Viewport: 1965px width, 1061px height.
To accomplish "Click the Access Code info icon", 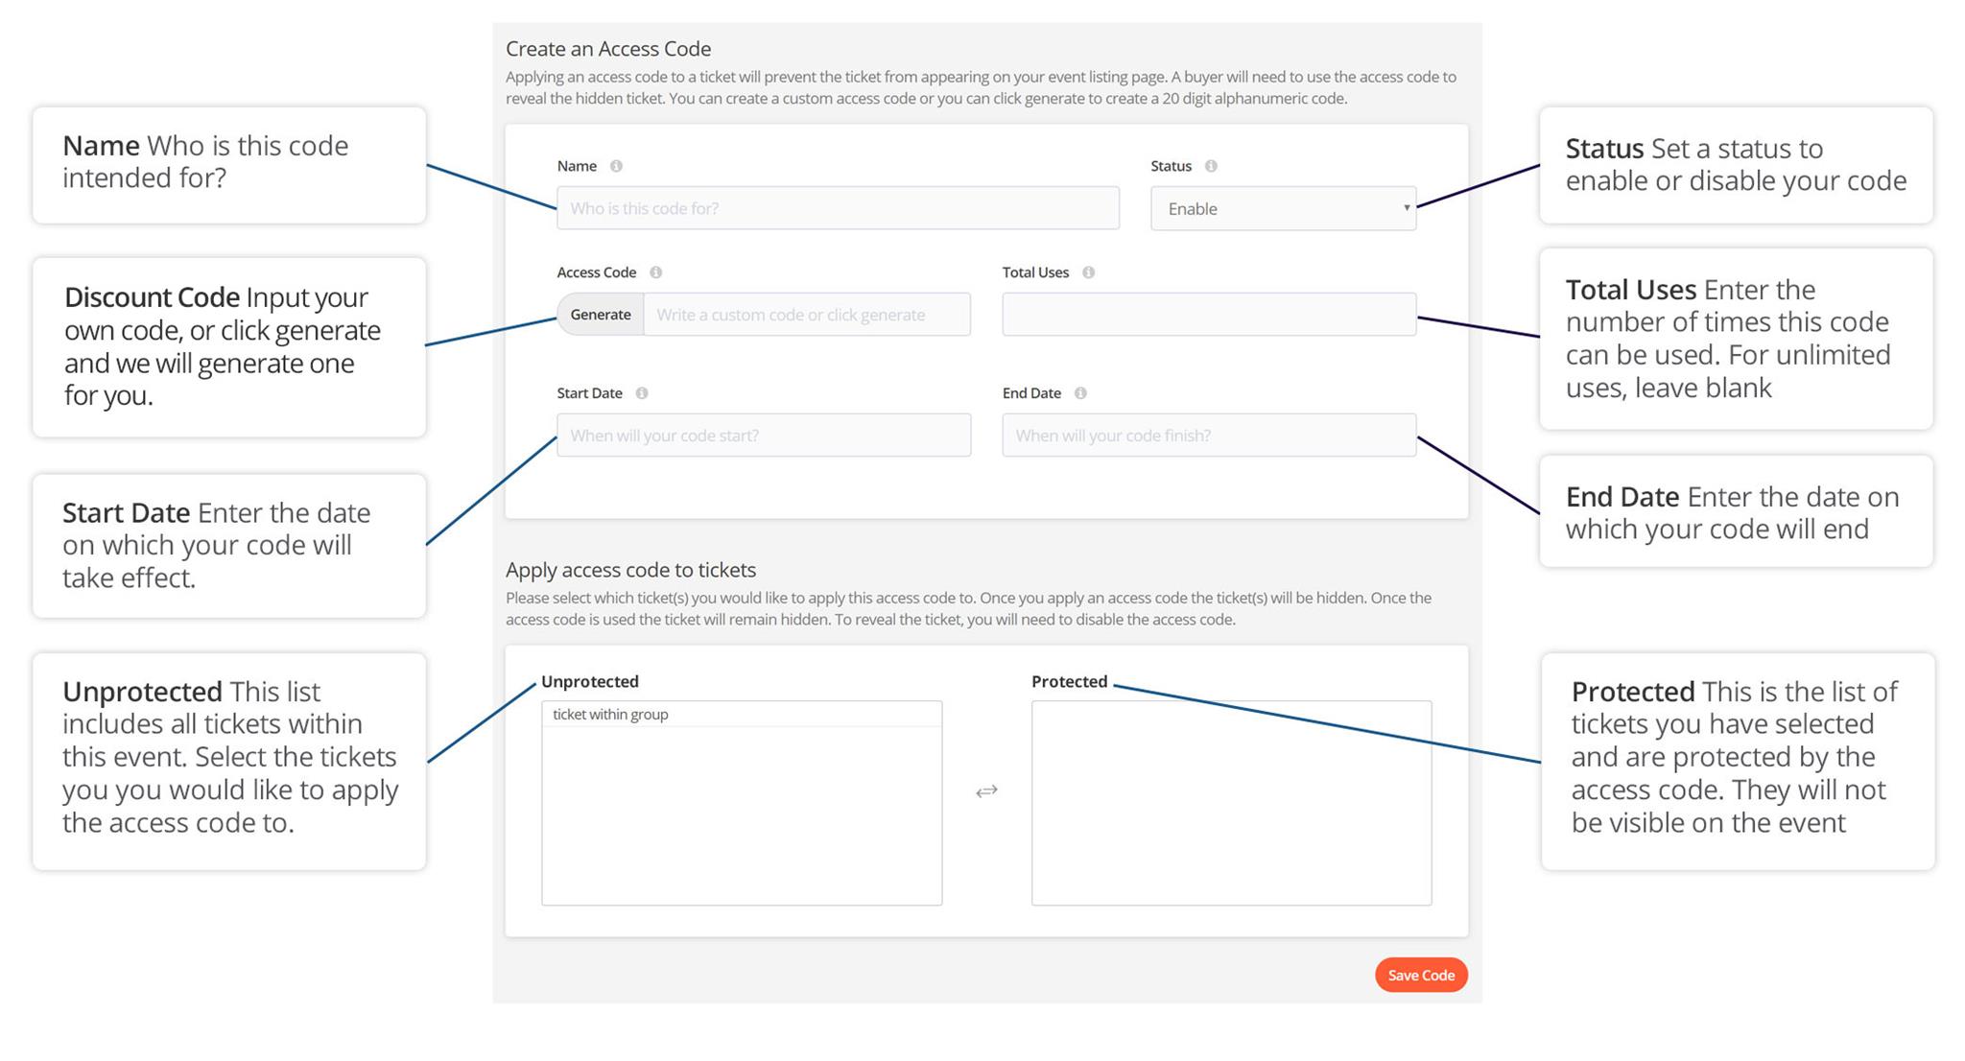I will click(656, 272).
